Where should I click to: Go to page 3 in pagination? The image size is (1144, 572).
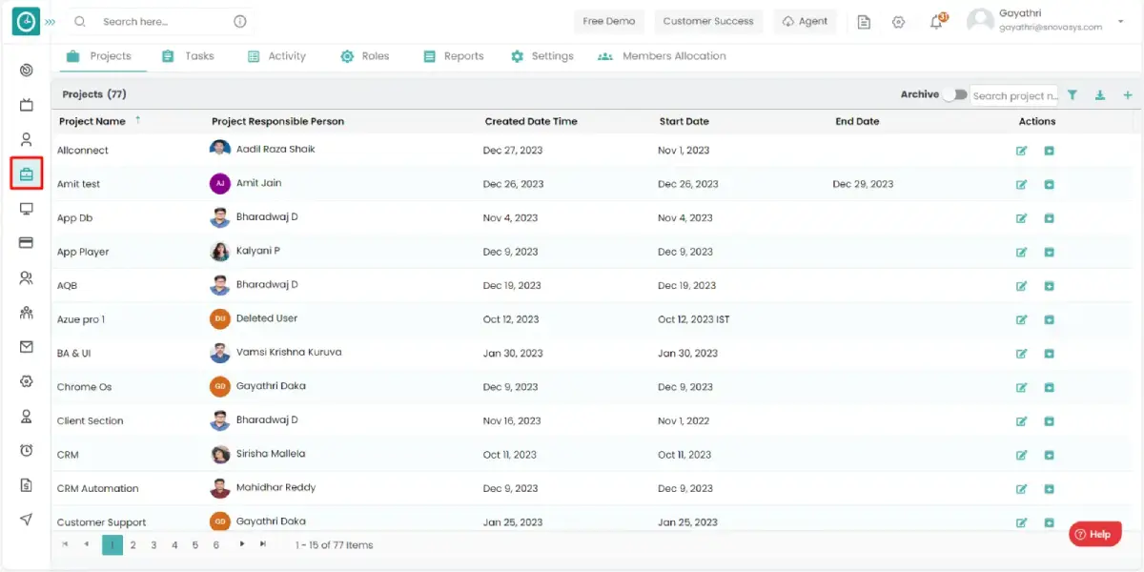[x=153, y=545]
